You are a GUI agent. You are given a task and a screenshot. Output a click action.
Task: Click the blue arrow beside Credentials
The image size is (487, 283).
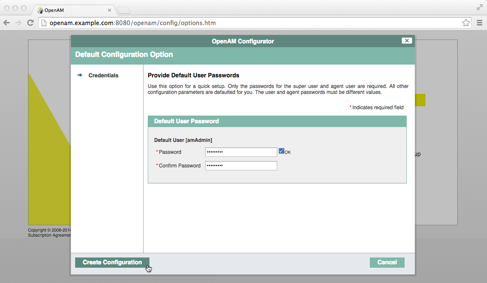(x=80, y=75)
